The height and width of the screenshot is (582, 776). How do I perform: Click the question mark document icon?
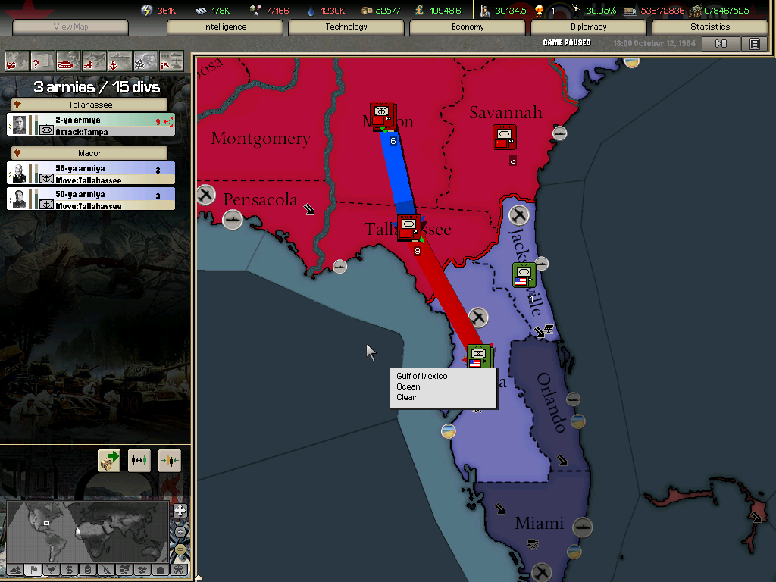pyautogui.click(x=42, y=60)
